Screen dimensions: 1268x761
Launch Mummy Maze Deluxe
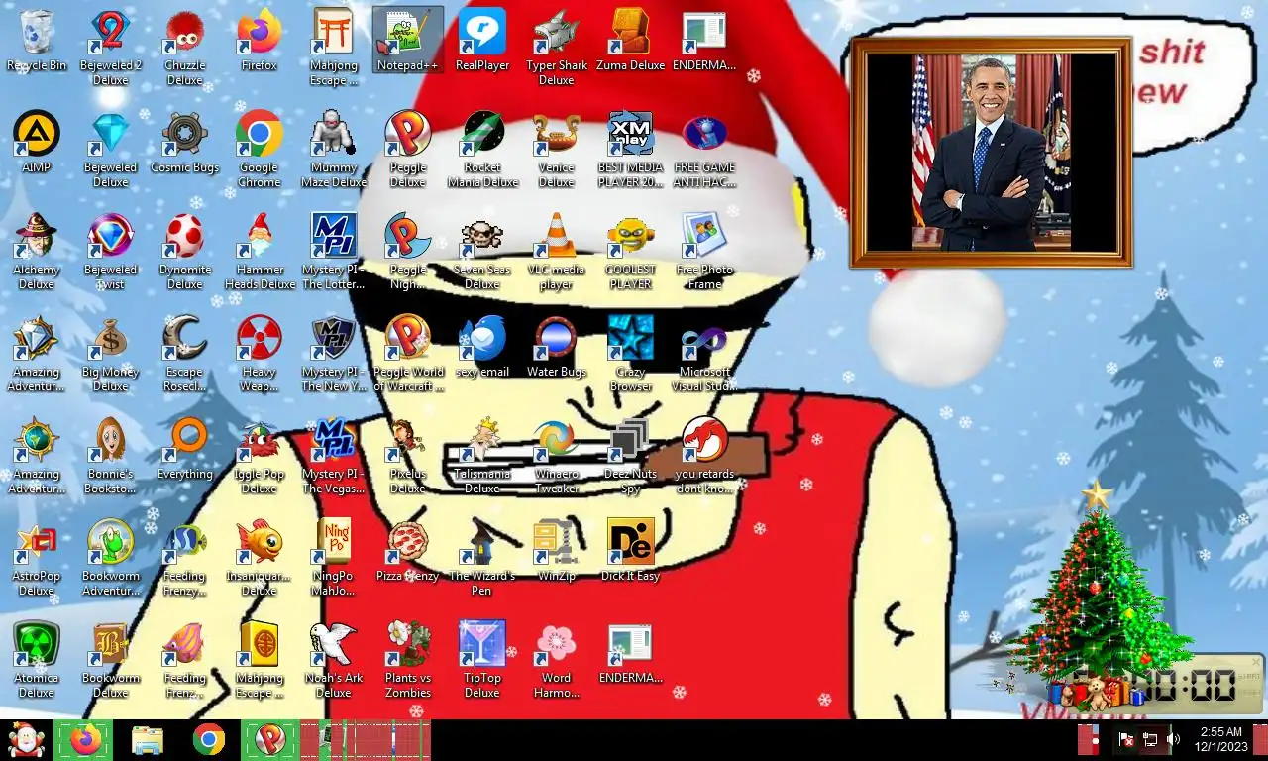(x=334, y=148)
